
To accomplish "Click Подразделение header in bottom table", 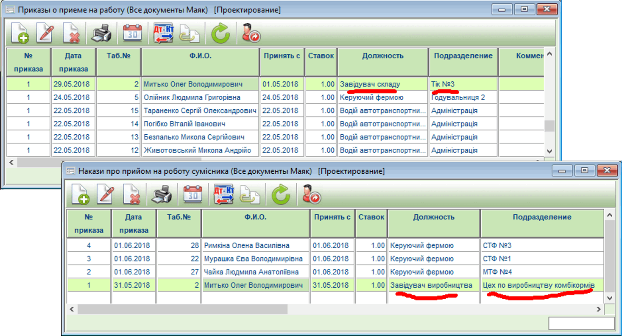I will click(542, 217).
